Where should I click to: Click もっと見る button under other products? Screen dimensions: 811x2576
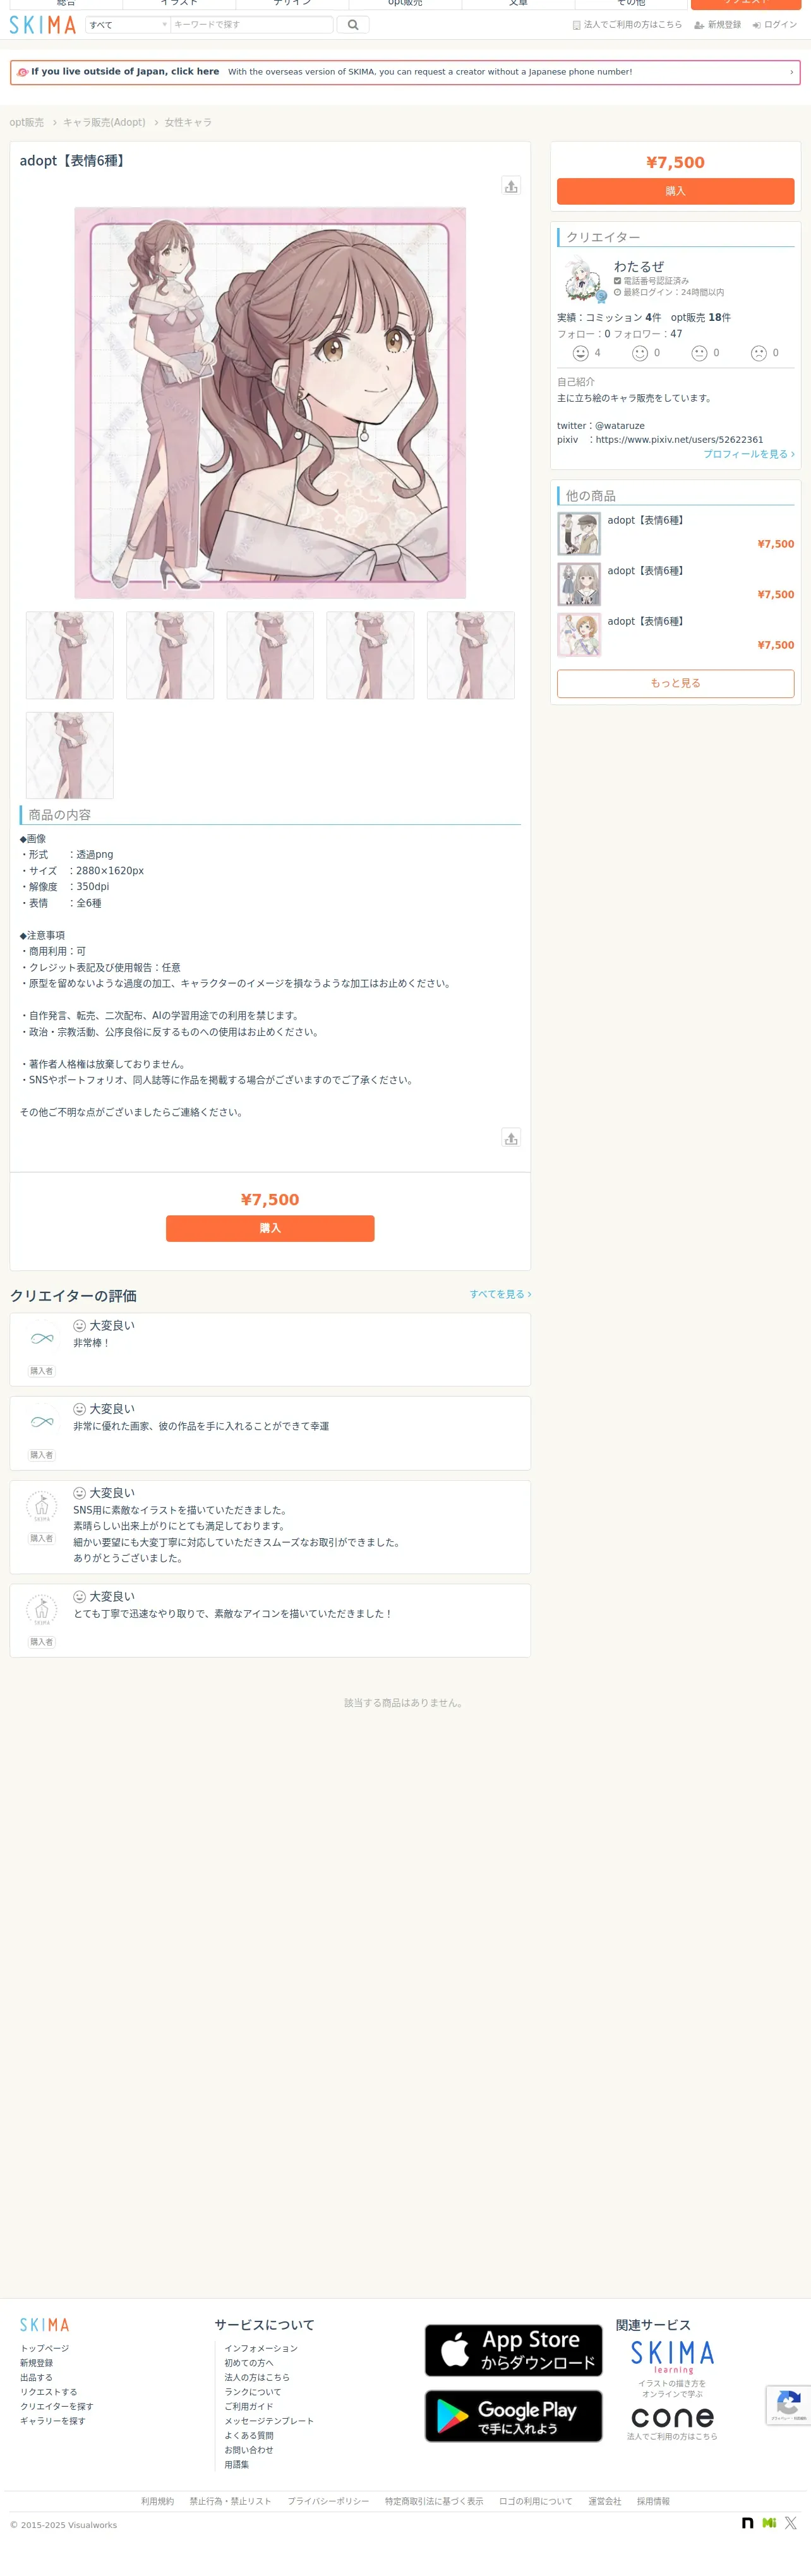tap(675, 683)
